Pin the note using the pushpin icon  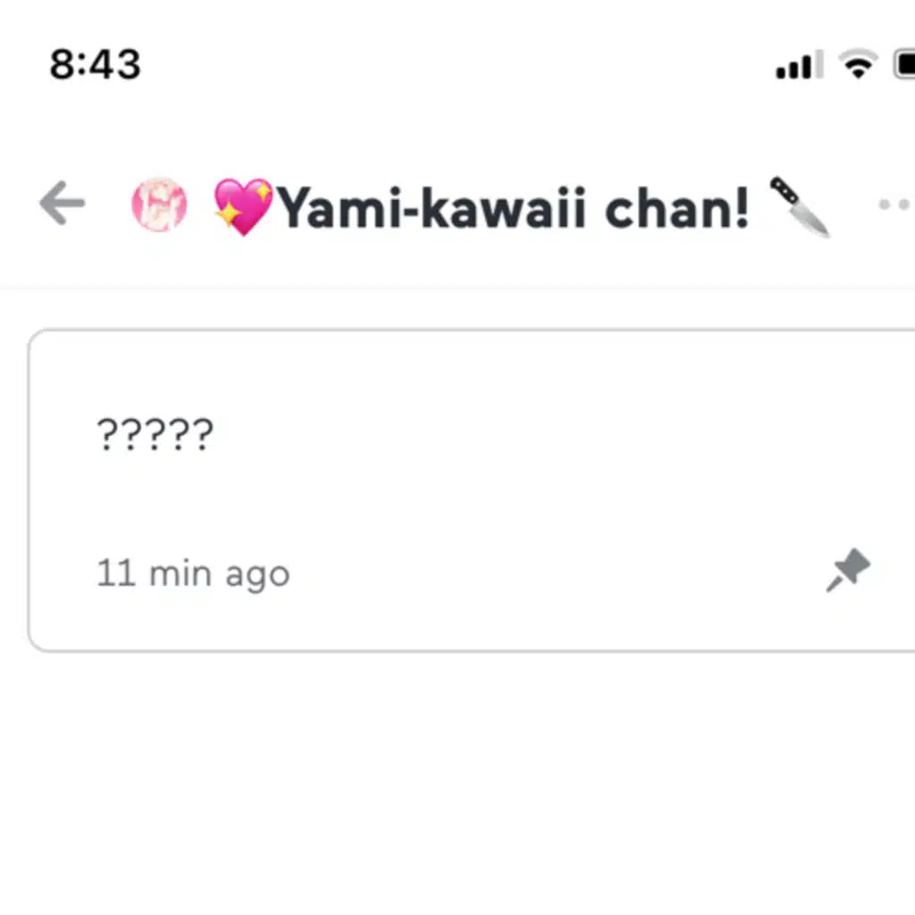pos(847,571)
